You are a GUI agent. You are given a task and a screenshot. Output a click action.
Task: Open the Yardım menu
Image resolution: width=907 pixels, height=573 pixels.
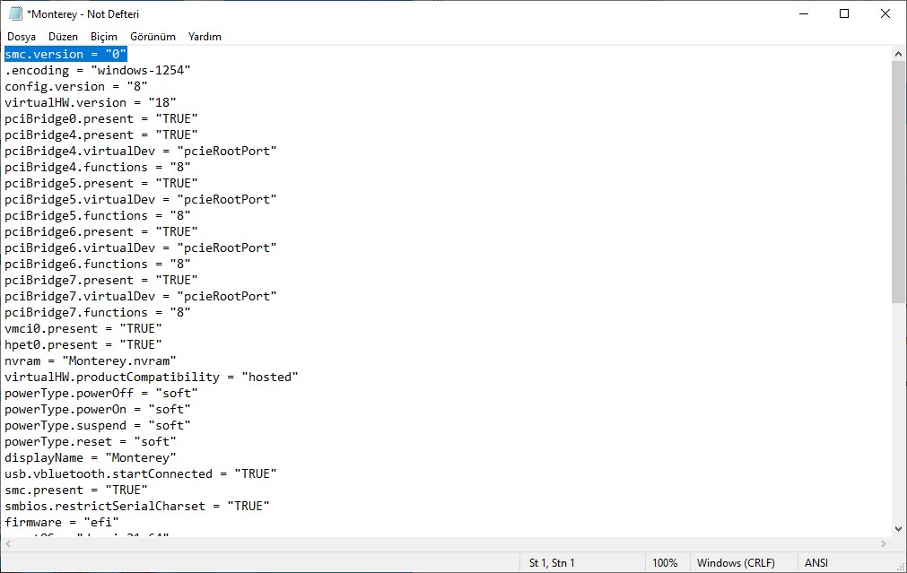205,37
